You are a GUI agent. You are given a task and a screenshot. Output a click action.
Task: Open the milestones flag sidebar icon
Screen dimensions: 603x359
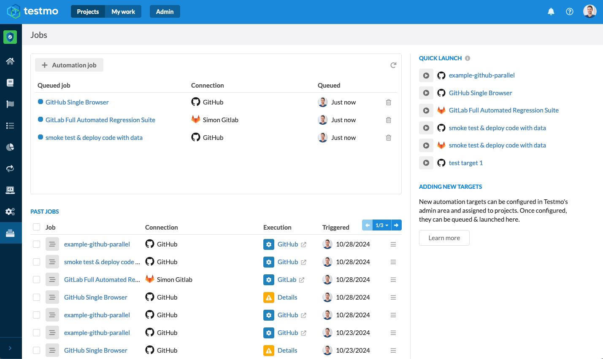point(10,104)
